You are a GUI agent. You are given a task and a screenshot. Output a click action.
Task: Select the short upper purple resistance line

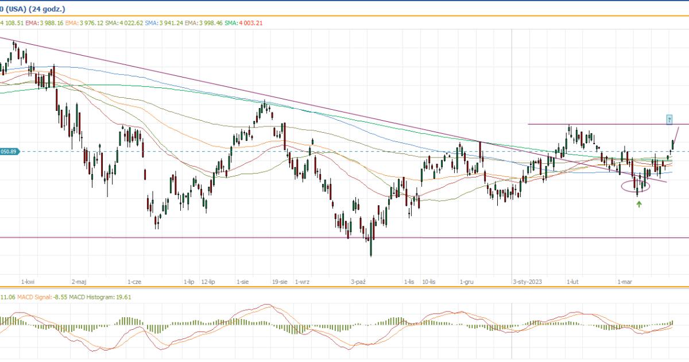point(597,124)
